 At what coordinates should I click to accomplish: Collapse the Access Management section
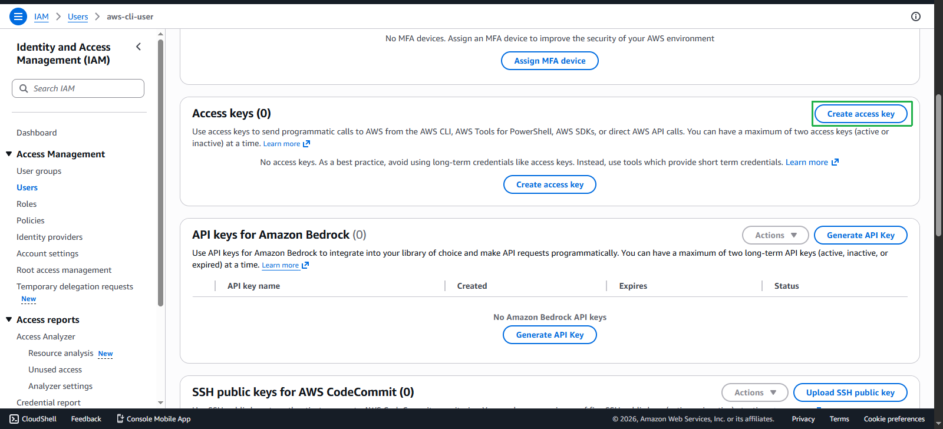(x=9, y=154)
